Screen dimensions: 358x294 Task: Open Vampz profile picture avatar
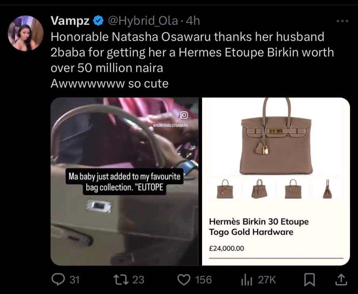coord(26,33)
